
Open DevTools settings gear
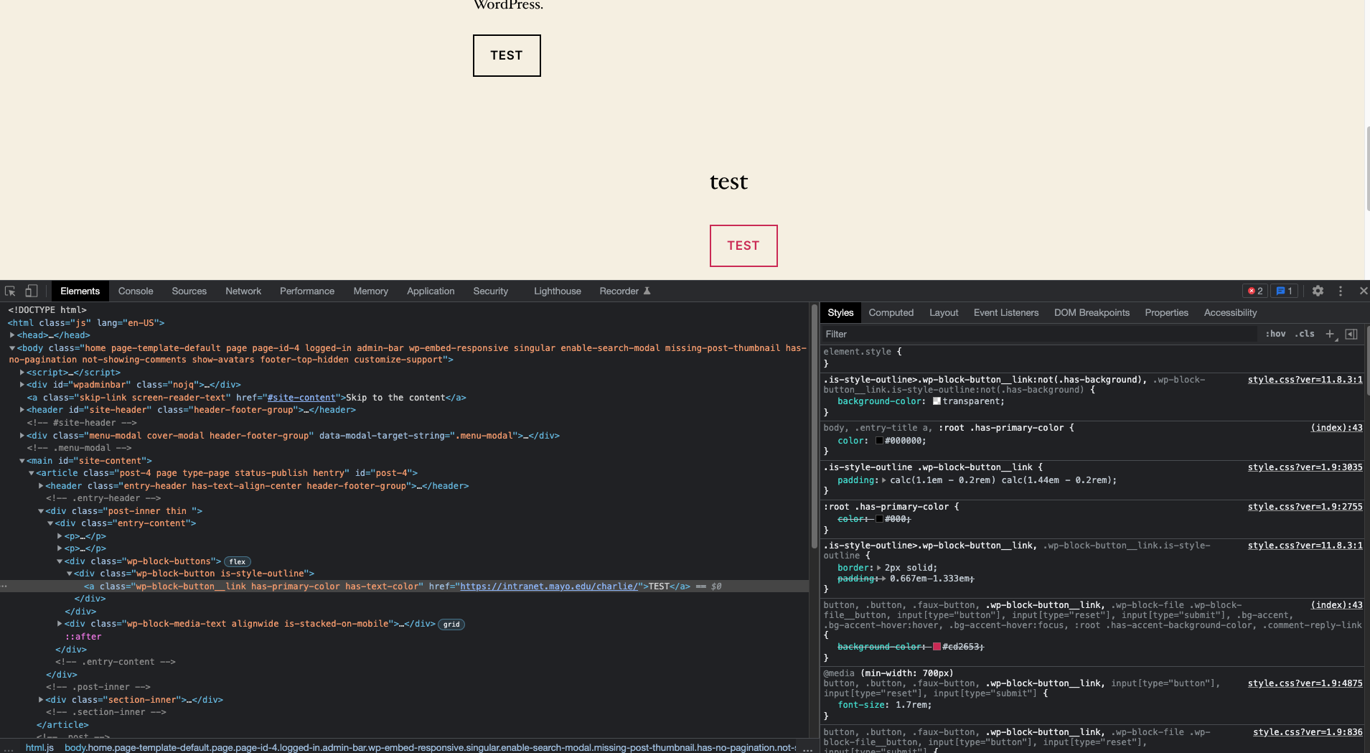click(1318, 291)
